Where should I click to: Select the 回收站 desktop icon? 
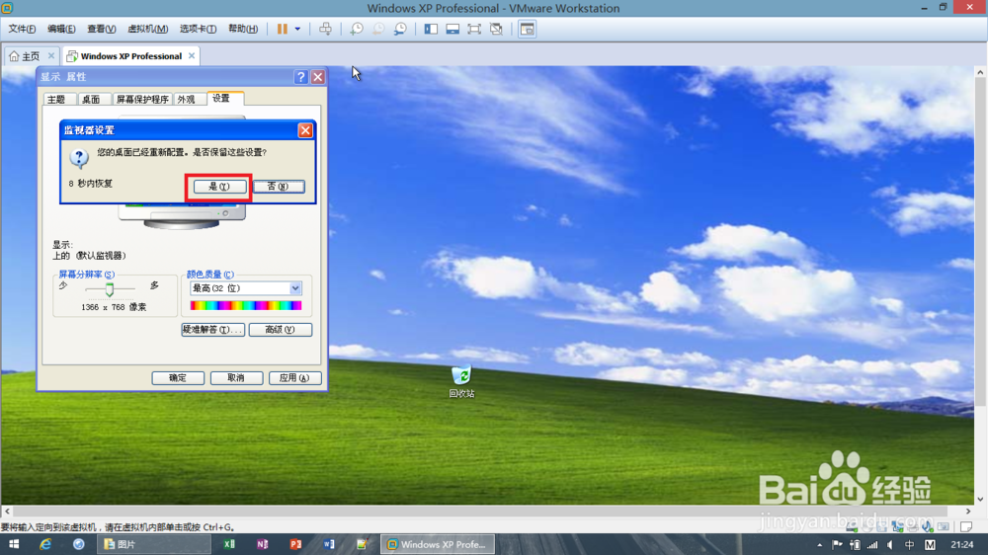[461, 382]
